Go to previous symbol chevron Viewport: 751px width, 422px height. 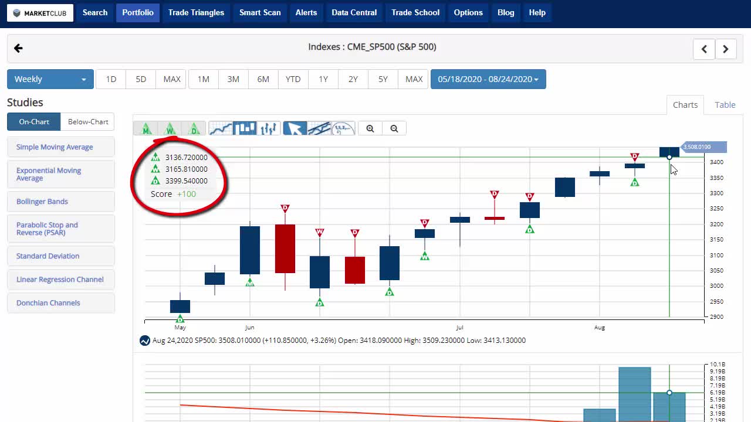[704, 49]
